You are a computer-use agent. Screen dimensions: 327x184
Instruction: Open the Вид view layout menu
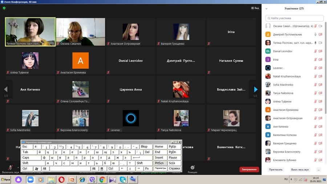[255, 8]
